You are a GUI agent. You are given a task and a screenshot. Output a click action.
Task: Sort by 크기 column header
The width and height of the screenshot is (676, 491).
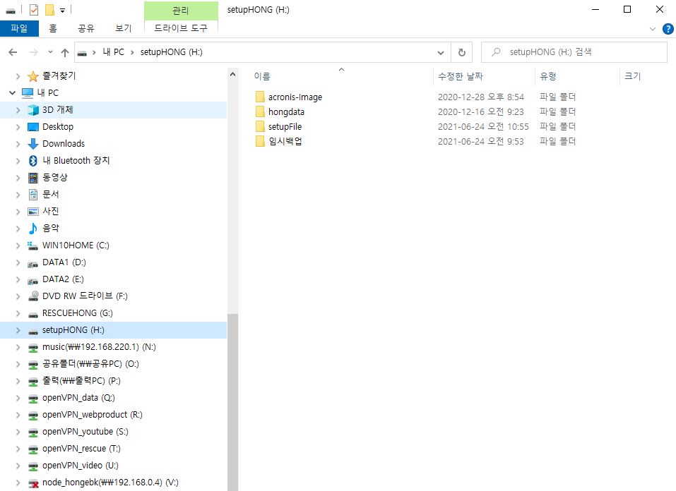[x=632, y=76]
